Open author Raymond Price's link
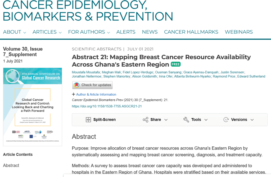The image size is (271, 177). (224, 76)
